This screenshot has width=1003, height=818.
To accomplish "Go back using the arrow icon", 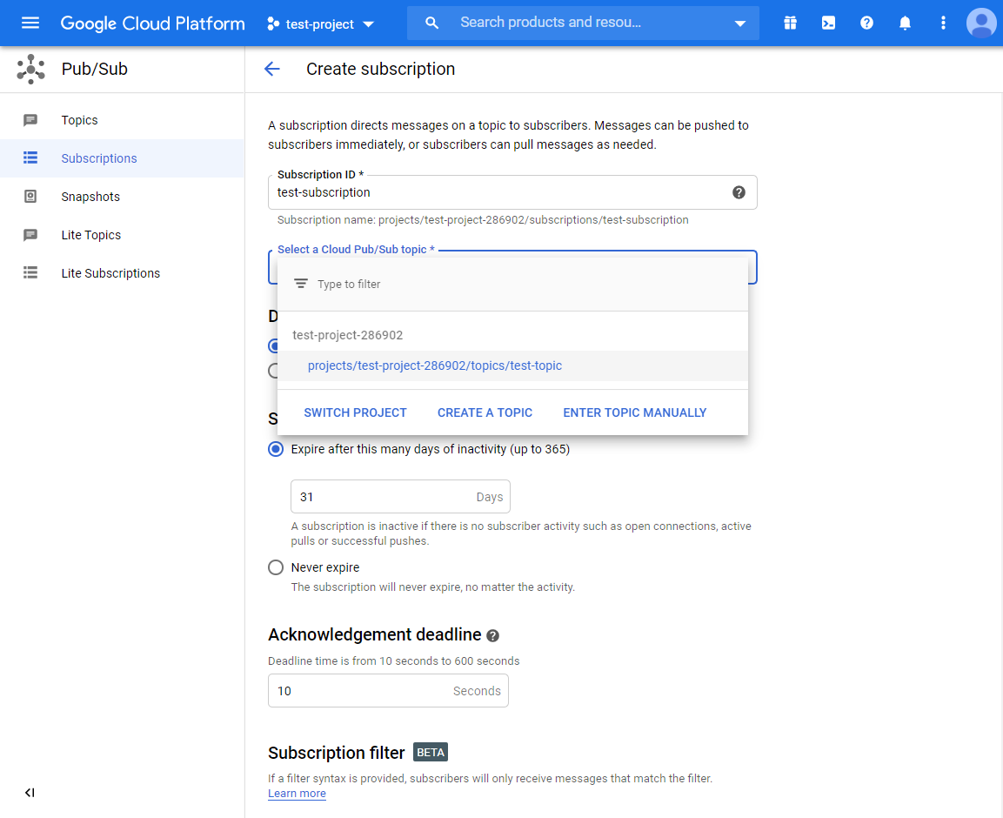I will click(272, 69).
